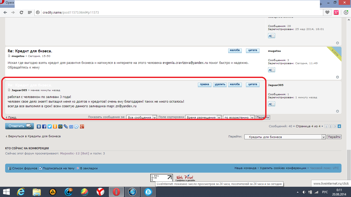Image resolution: width=351 pixels, height=197 pixels.
Task: Reload the page with the refresh icon
Action: 22,12
